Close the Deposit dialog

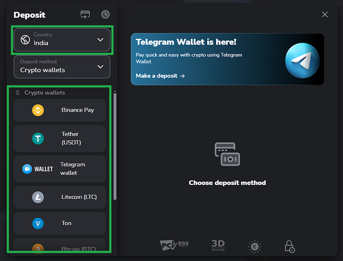point(325,14)
